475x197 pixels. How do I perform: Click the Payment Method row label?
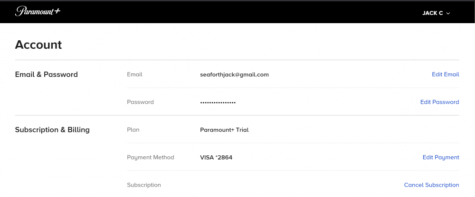pos(151,157)
